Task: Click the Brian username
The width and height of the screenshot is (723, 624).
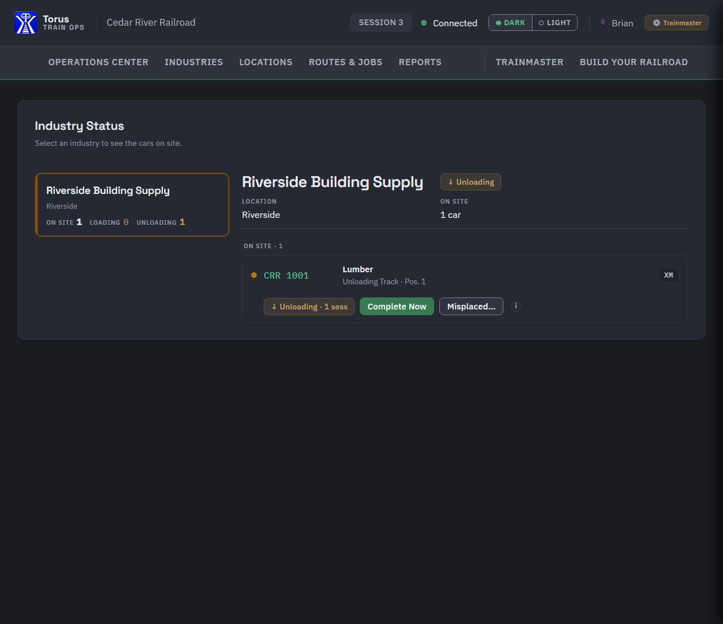Action: click(622, 23)
